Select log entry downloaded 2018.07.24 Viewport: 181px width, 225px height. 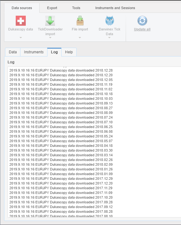(61, 117)
